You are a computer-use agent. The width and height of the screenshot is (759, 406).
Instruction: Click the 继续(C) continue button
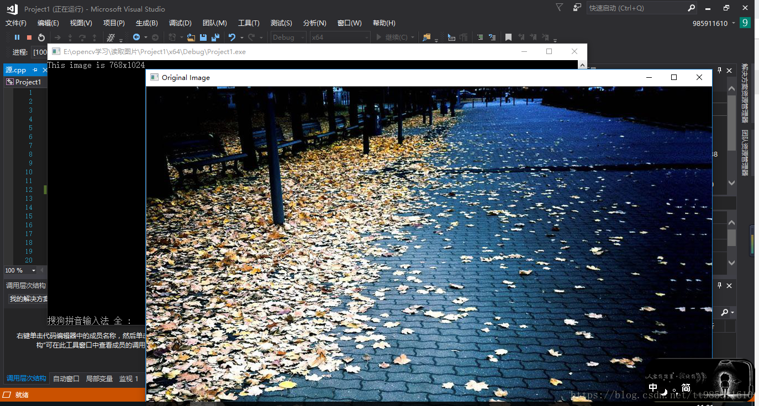[392, 38]
